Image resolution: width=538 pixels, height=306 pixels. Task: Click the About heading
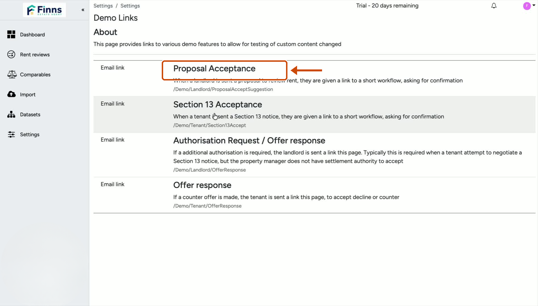[x=105, y=32]
